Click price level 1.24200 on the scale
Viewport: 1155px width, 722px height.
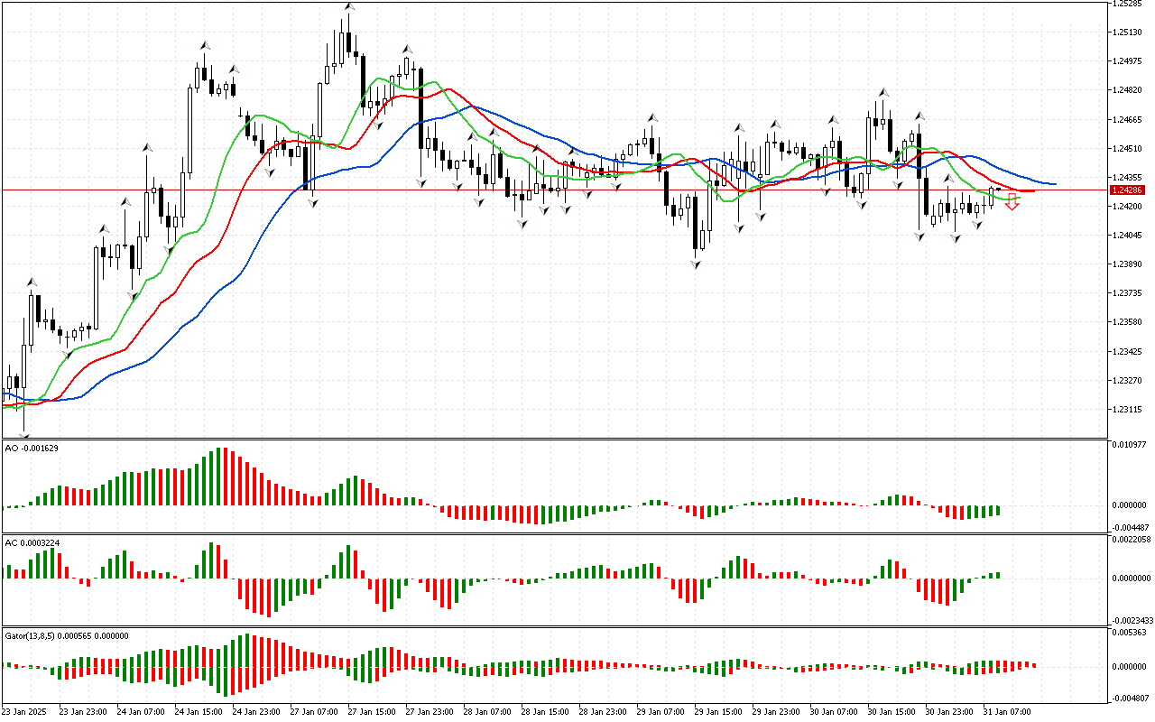click(x=1129, y=207)
